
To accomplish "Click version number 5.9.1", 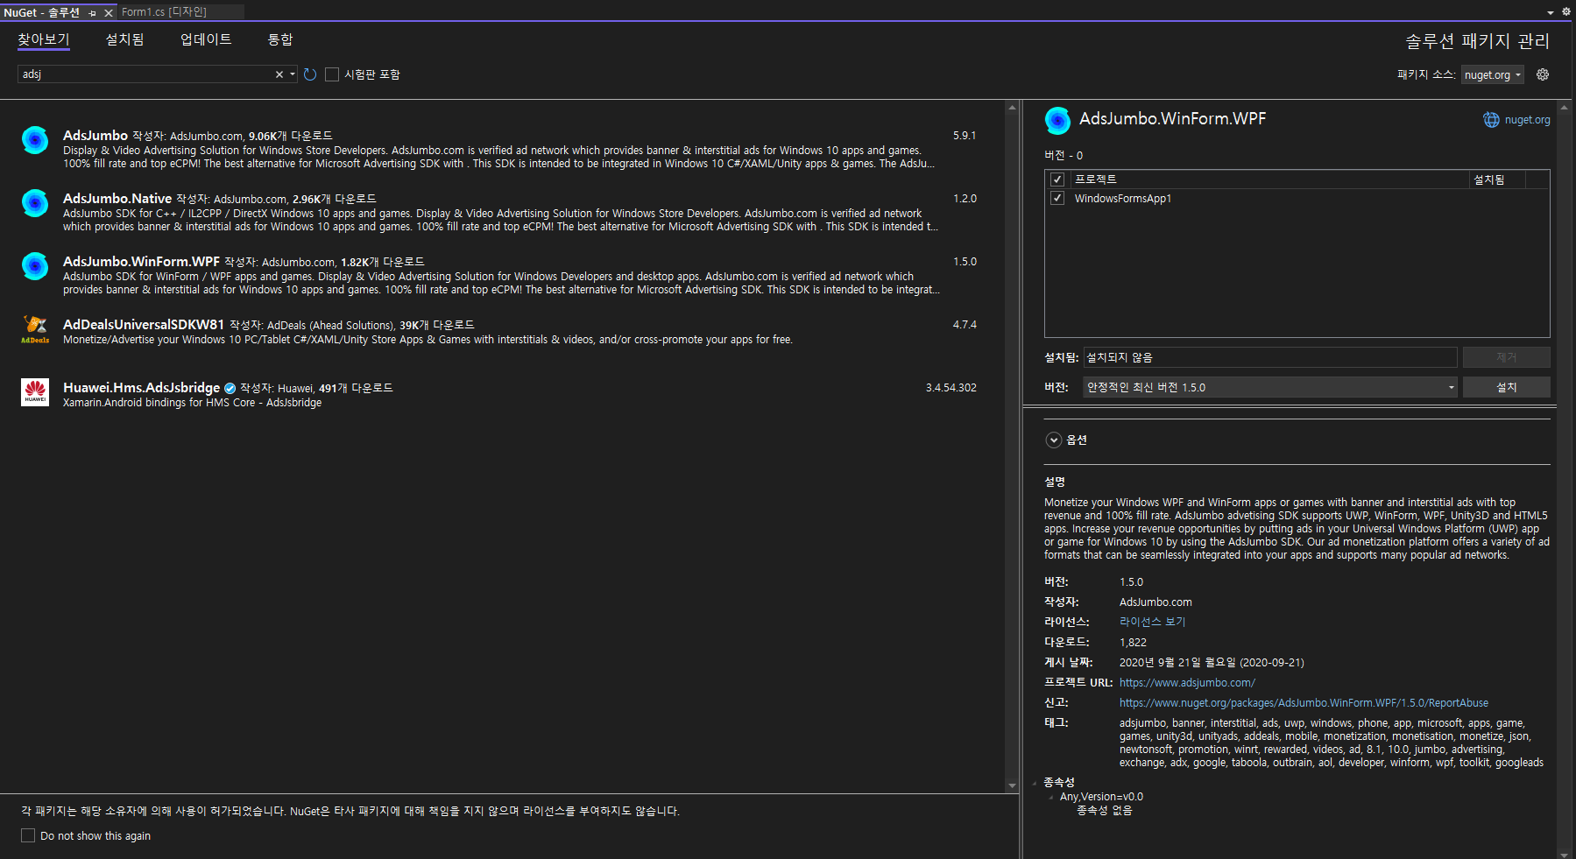I will click(x=965, y=136).
